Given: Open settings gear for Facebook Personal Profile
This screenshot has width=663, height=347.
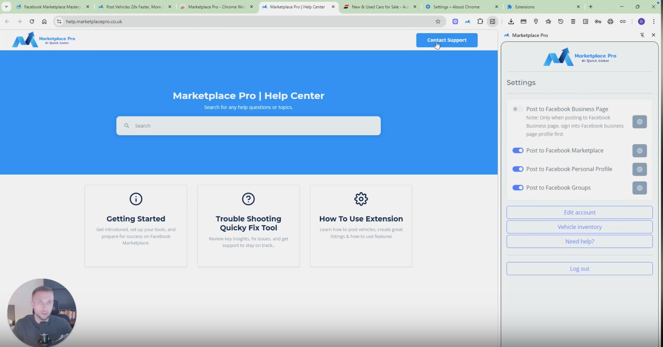Looking at the screenshot, I should [x=639, y=169].
